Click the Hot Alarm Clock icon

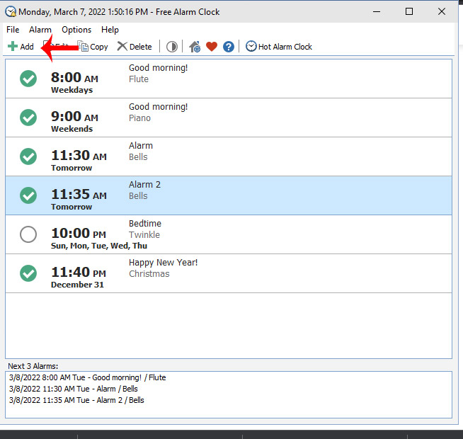[x=251, y=47]
